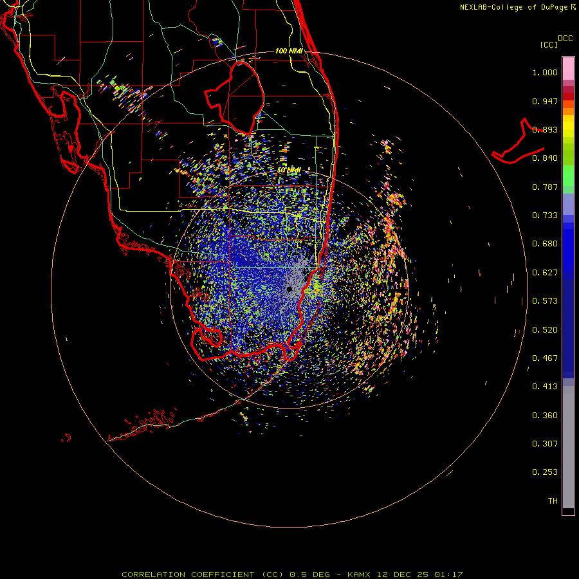Click the TH threshold label

[x=553, y=501]
